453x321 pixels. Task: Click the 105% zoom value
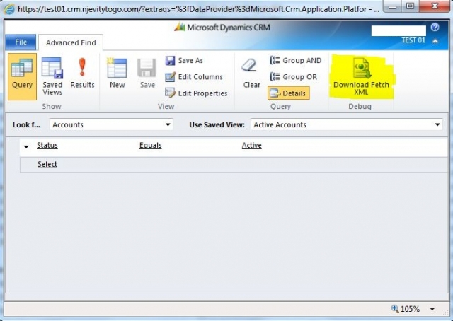pos(410,309)
